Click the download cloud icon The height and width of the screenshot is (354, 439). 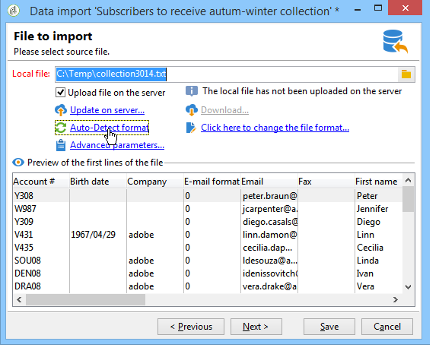(192, 110)
